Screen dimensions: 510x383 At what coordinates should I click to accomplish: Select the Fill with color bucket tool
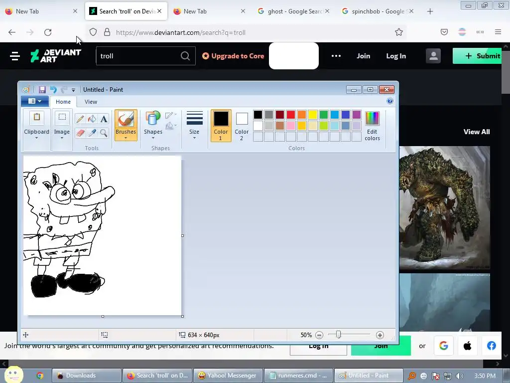pos(92,119)
